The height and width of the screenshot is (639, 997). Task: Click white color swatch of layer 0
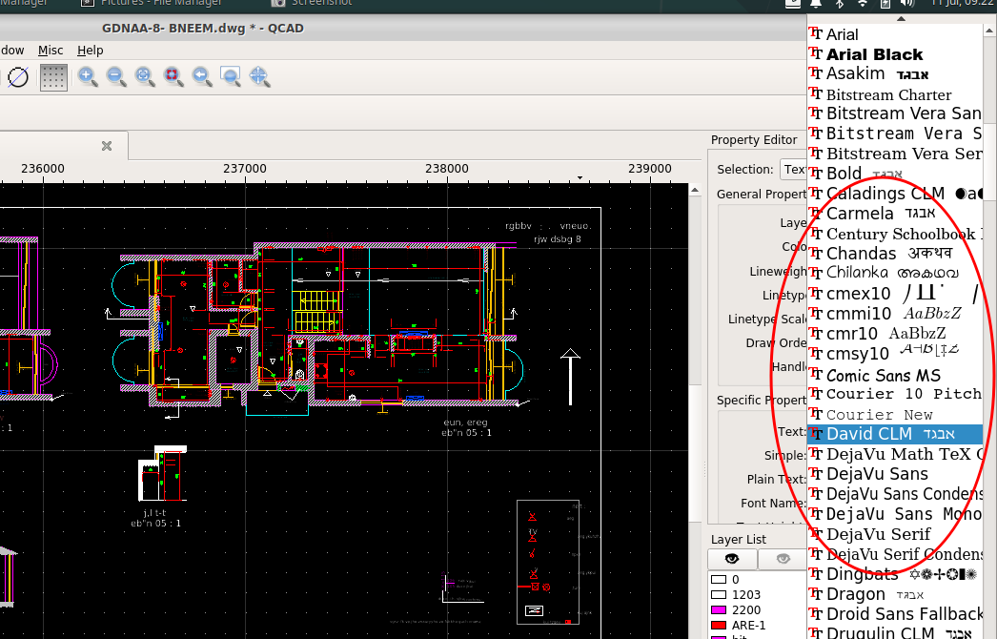(x=719, y=580)
